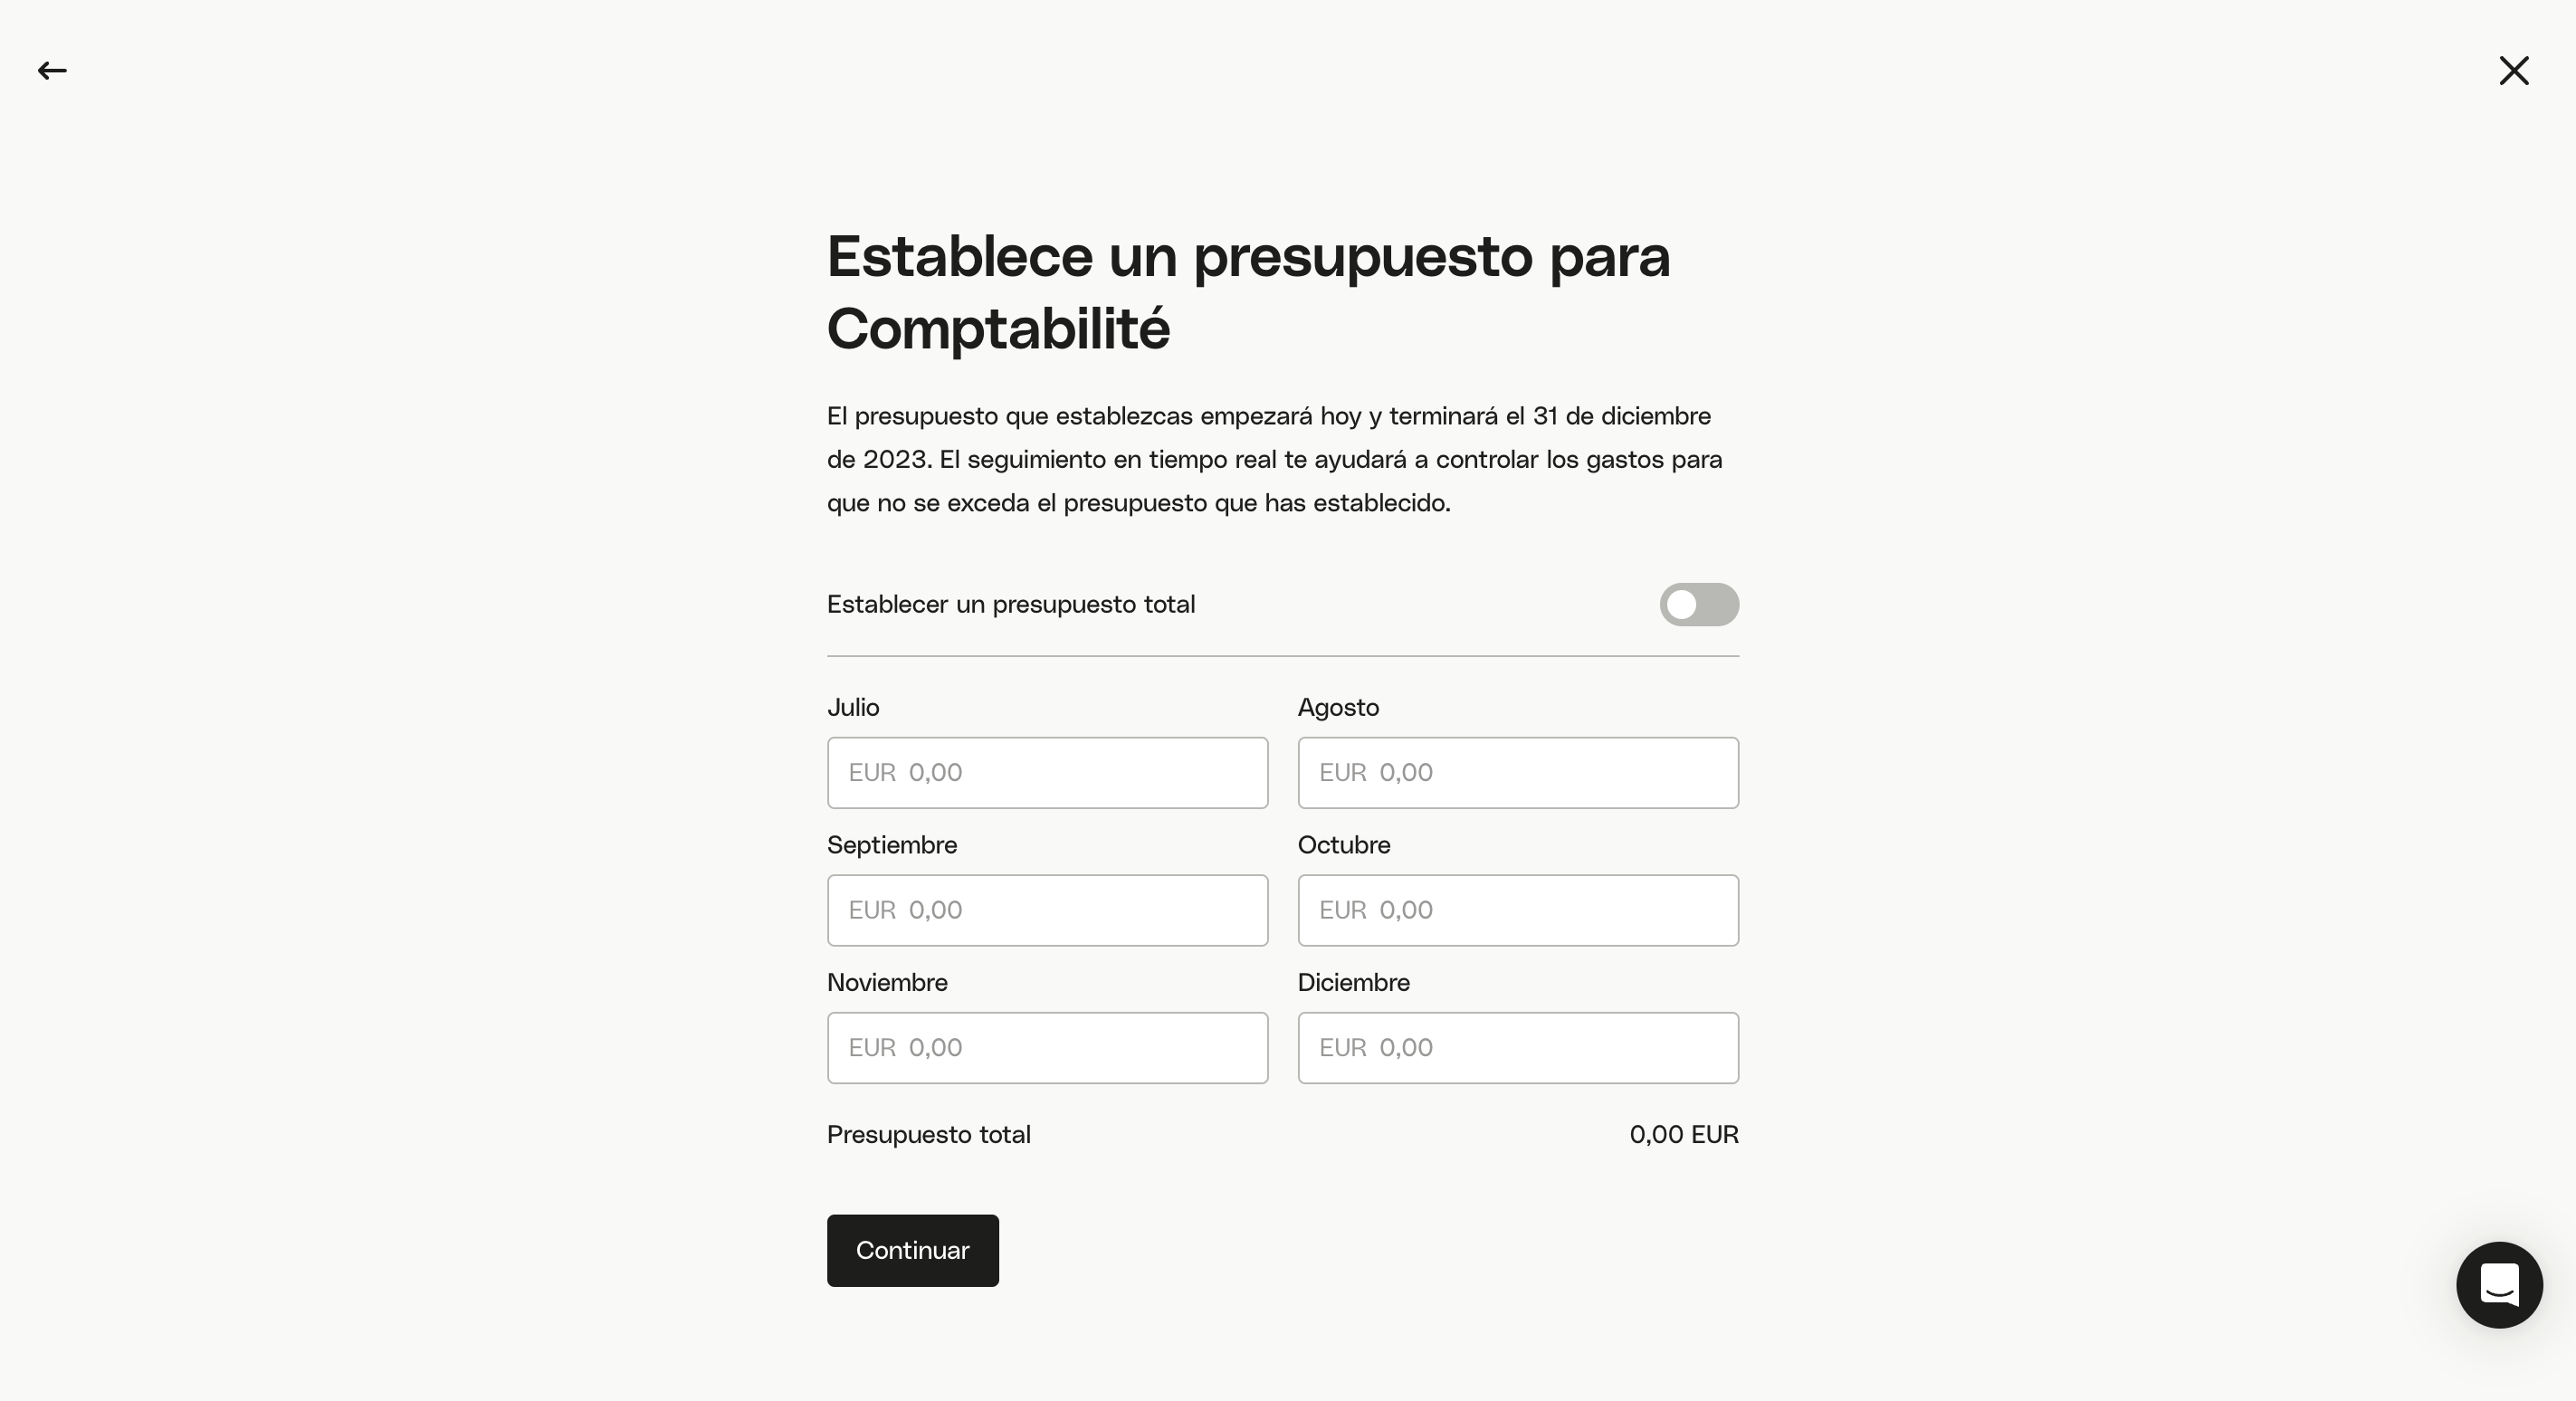Click the Continuar button

[x=912, y=1250]
